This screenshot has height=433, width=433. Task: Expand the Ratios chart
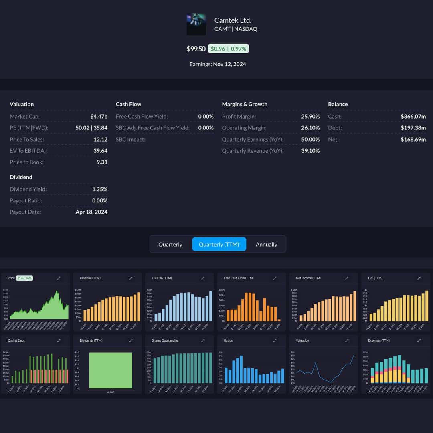pos(275,341)
